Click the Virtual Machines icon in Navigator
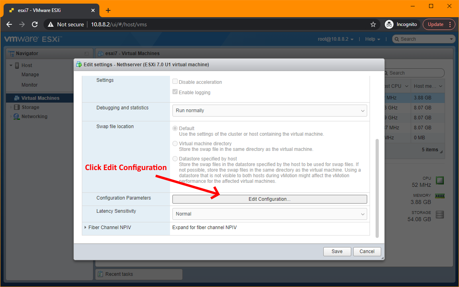Image resolution: width=459 pixels, height=287 pixels. [x=17, y=98]
